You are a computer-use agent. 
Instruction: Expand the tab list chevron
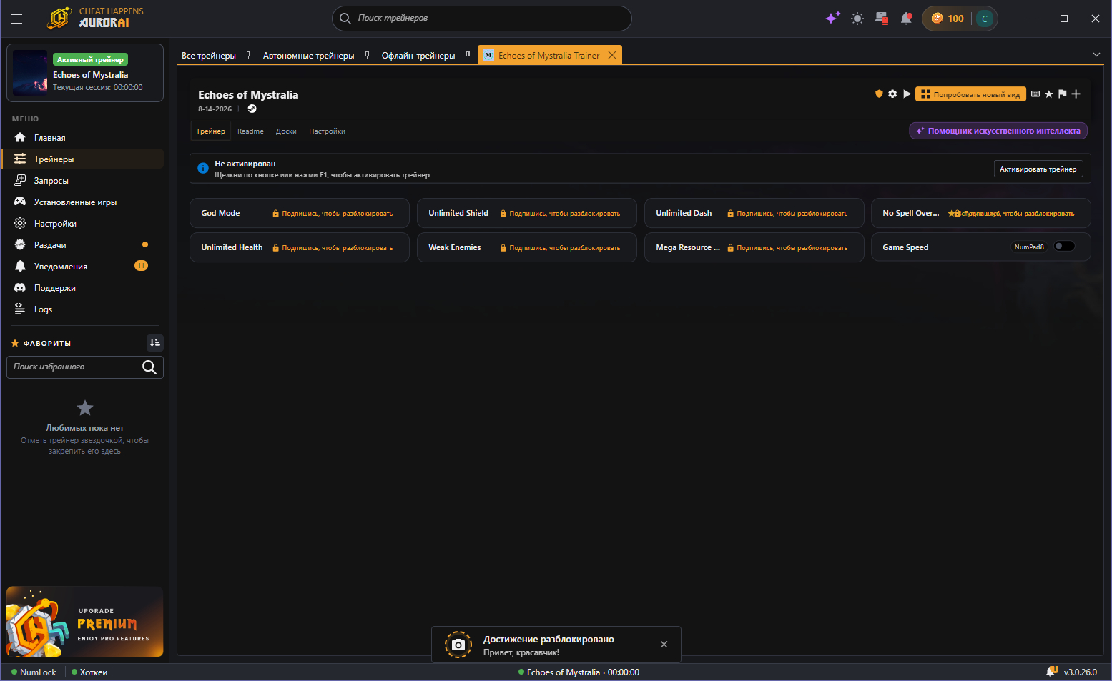[x=1096, y=55]
